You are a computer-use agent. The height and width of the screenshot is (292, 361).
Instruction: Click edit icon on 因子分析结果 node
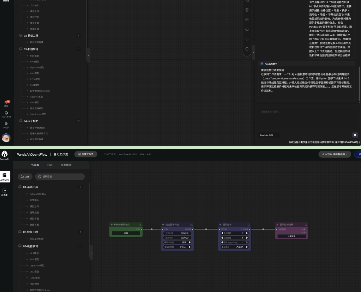point(306,225)
